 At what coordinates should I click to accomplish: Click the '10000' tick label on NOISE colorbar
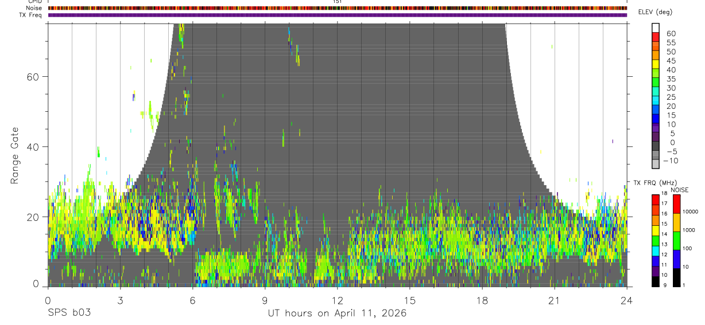click(690, 212)
